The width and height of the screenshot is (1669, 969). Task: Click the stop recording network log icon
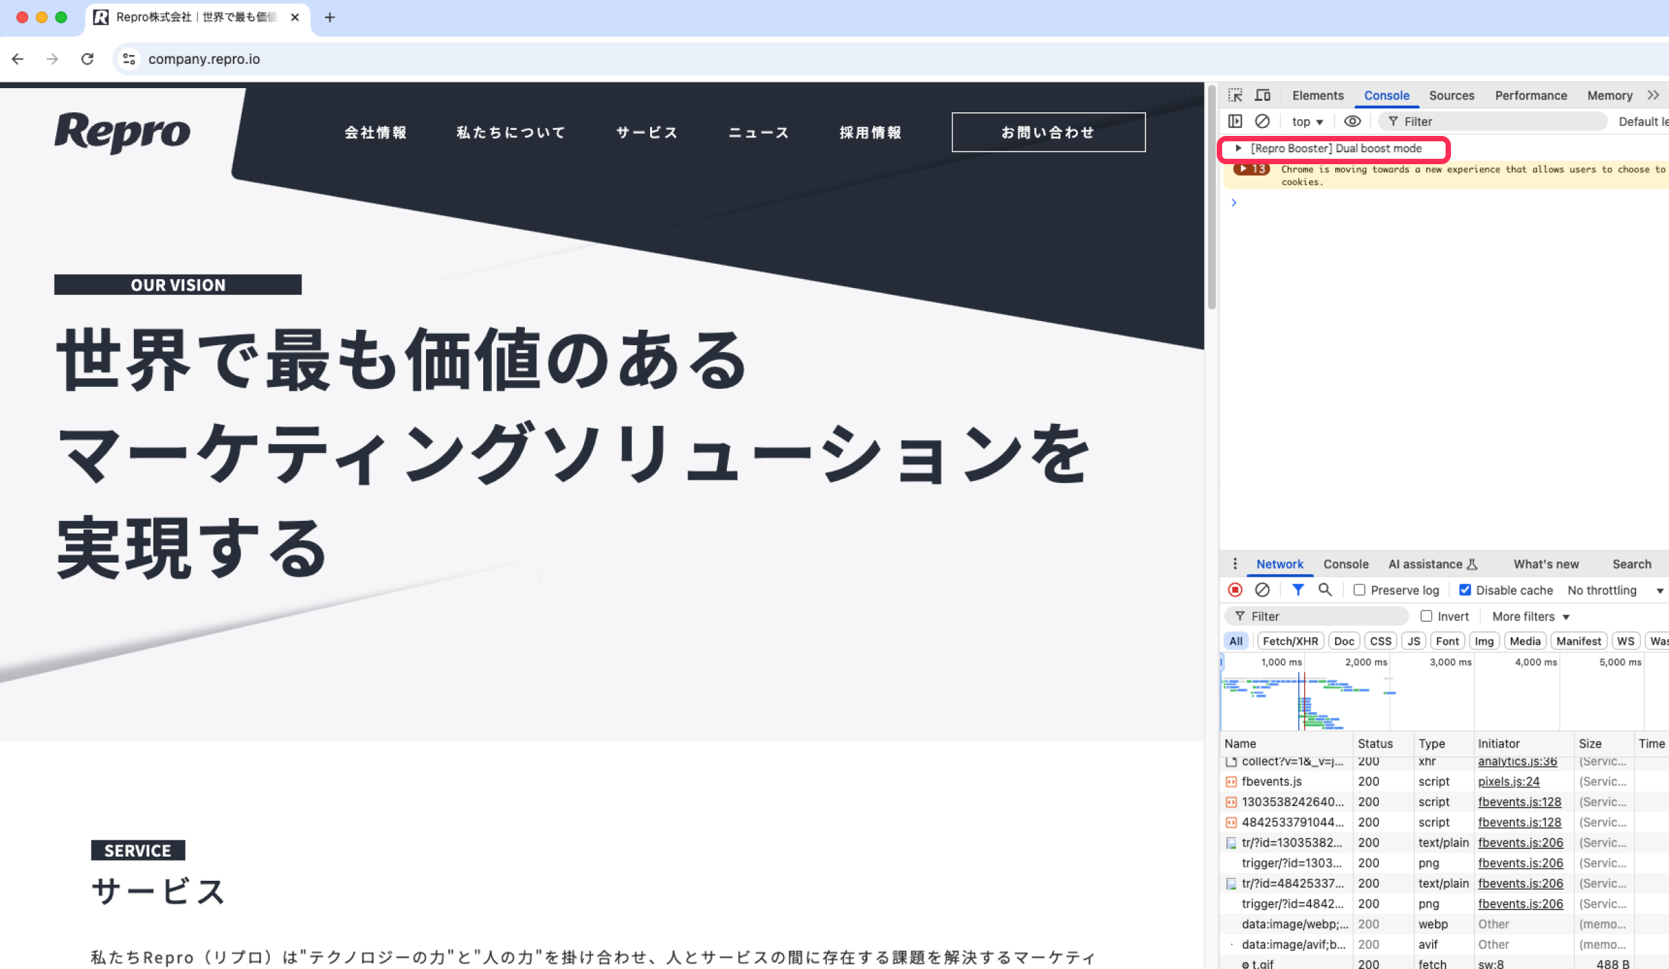(x=1235, y=590)
